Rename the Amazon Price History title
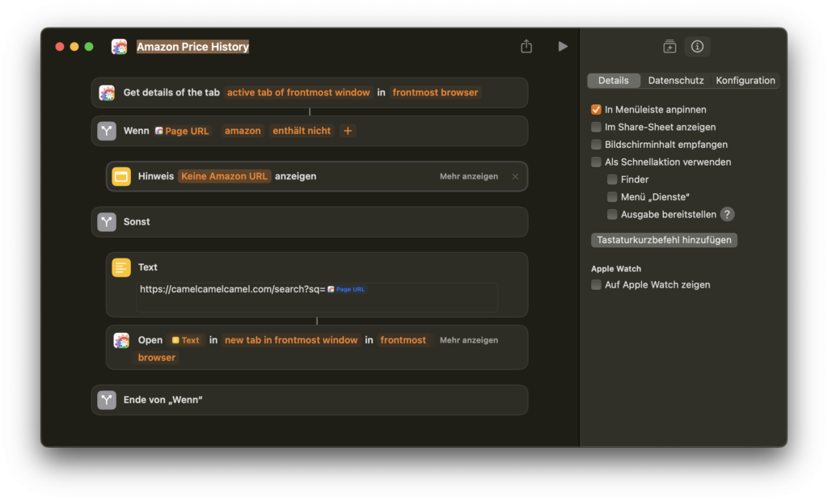The image size is (828, 501). click(192, 47)
